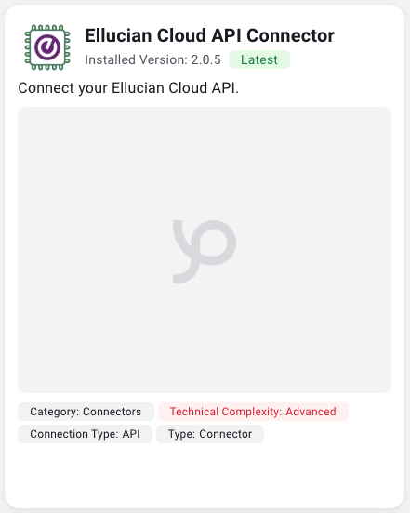This screenshot has height=513, width=410.
Task: Click the top-left corner of preview placeholder
Action: [21, 111]
